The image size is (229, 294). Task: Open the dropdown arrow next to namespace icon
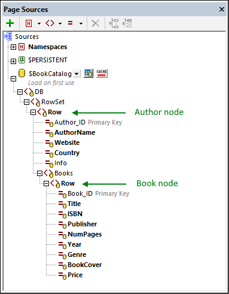pyautogui.click(x=39, y=23)
